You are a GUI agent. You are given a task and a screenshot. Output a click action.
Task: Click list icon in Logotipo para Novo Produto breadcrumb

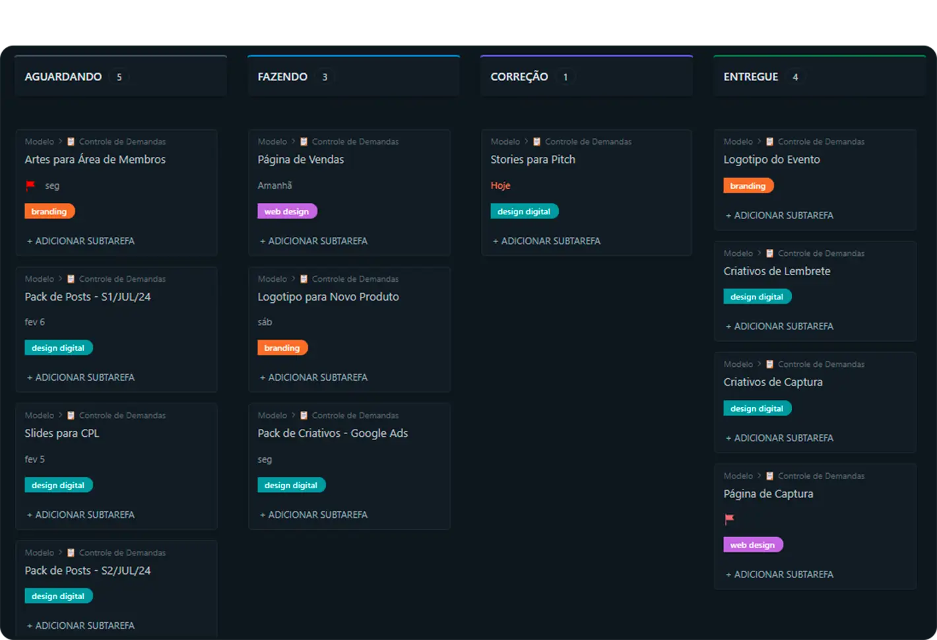304,279
